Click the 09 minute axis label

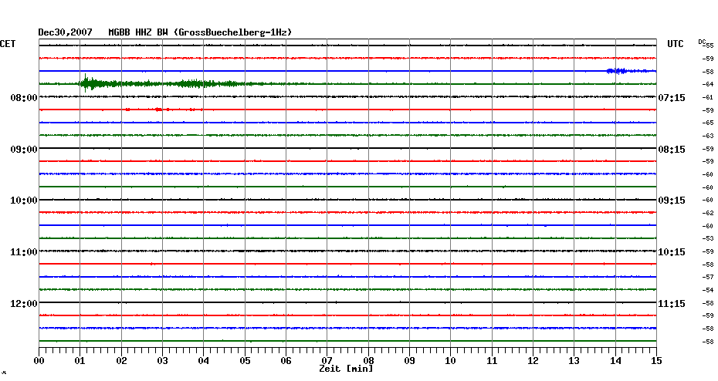point(409,361)
